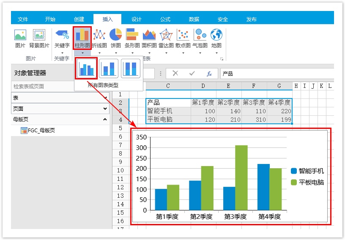Click the formula bar options dots
This screenshot has width=345, height=240.
pos(161,74)
